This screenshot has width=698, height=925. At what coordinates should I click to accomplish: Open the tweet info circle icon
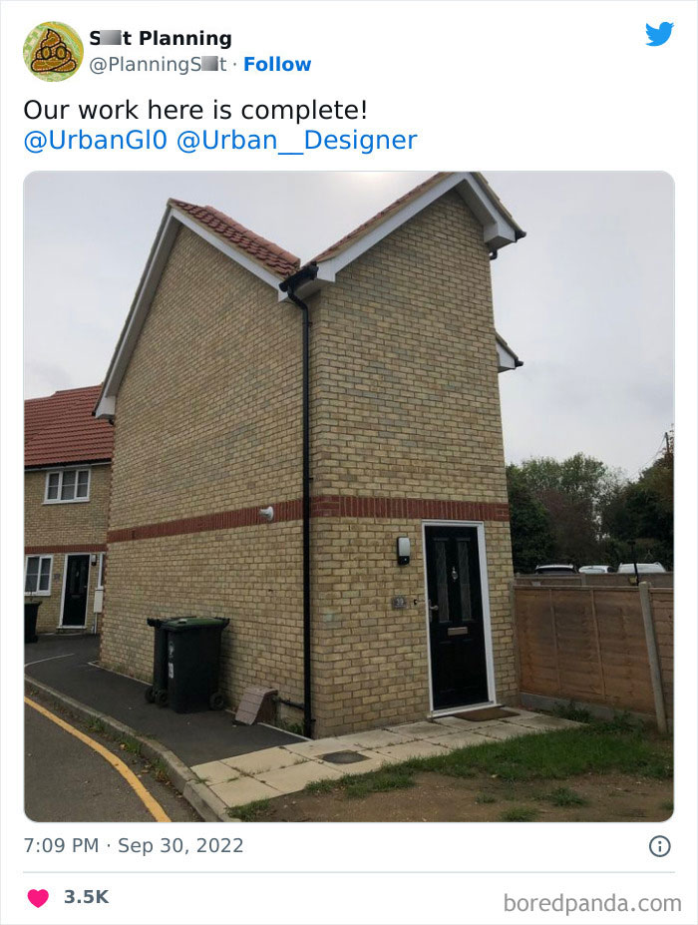tap(660, 846)
